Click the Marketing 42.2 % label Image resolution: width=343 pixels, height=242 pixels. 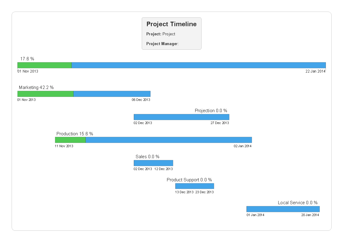36,87
